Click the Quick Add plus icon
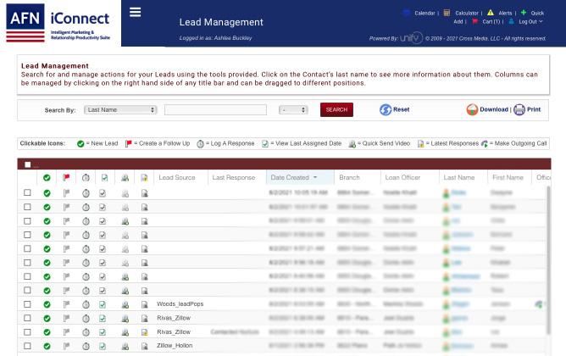566x356 pixels. [524, 13]
